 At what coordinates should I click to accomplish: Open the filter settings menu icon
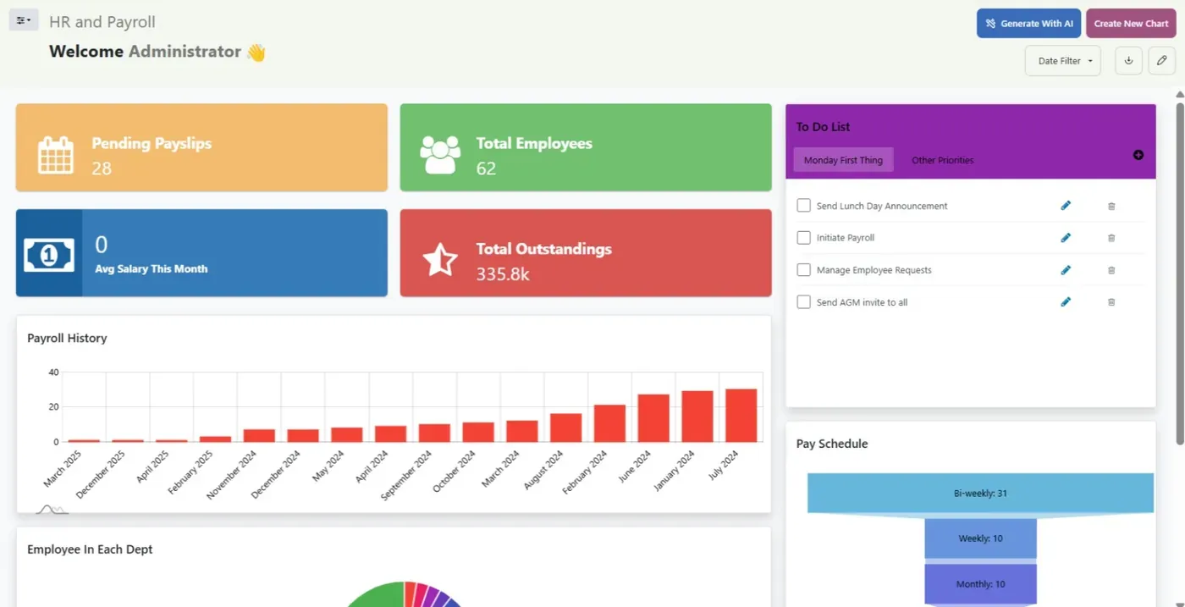(x=24, y=20)
